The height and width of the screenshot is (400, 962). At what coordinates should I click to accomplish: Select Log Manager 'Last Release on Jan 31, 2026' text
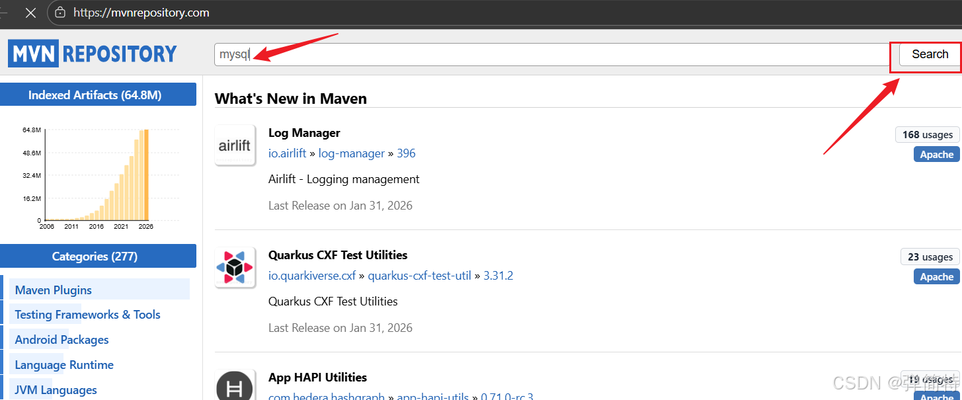pos(341,206)
